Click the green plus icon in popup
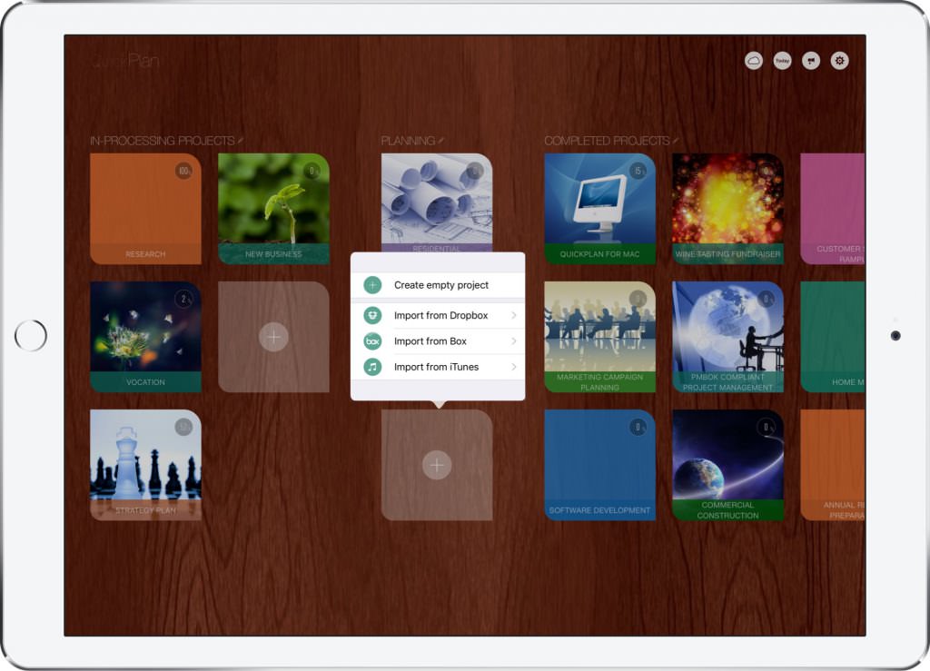 point(372,285)
